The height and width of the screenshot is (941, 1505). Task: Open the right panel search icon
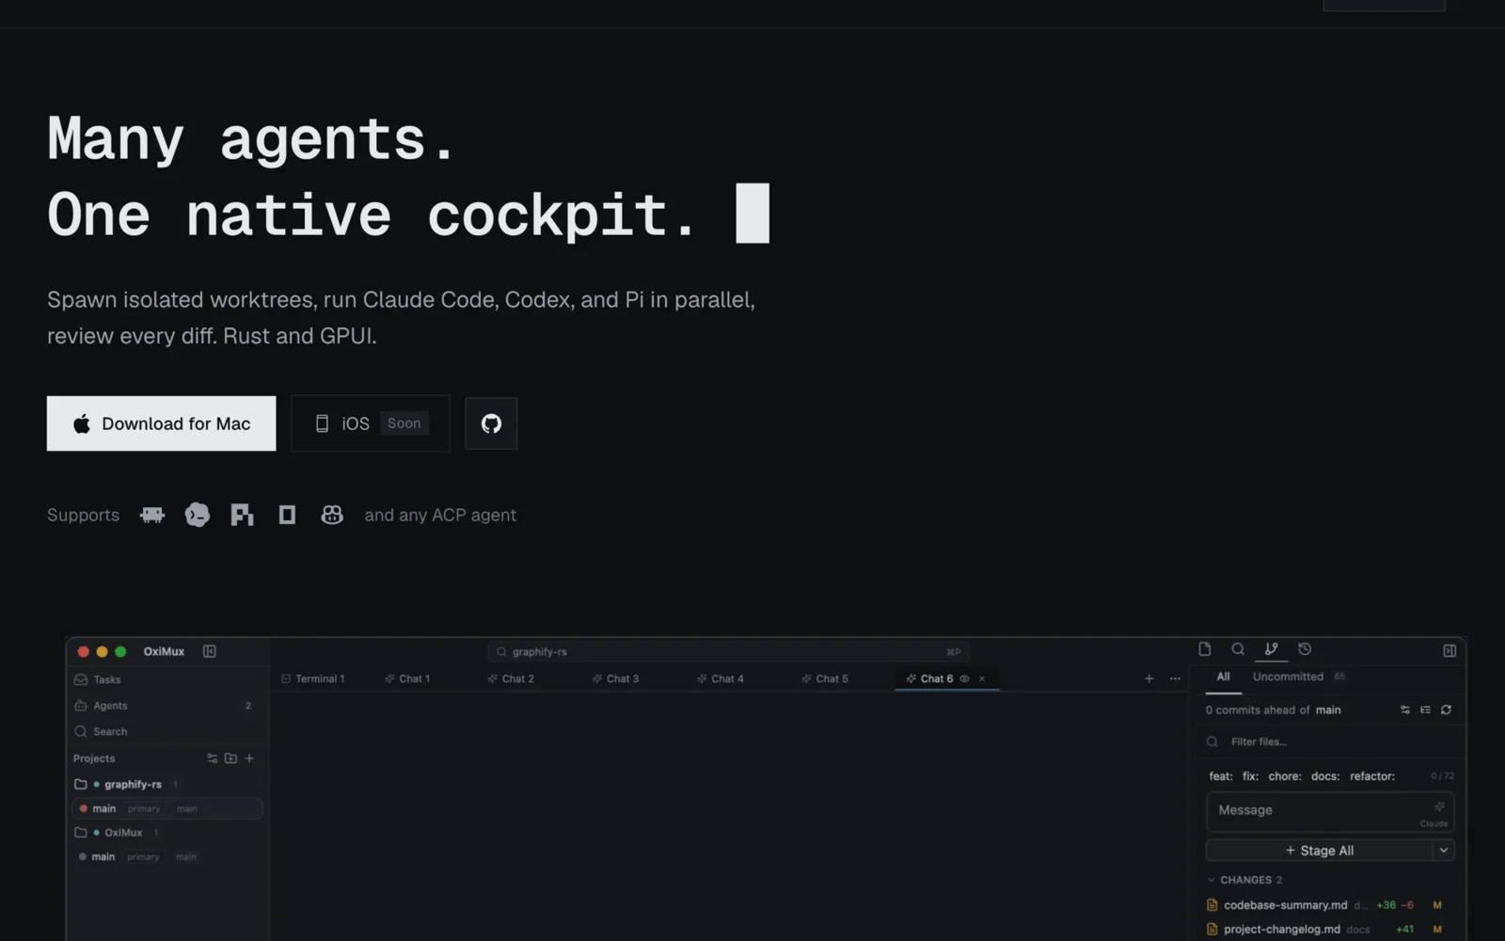[x=1238, y=649]
